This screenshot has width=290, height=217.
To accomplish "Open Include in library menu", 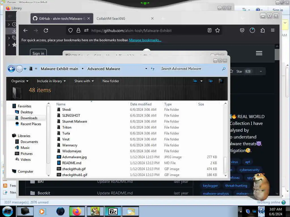I will click(51, 81).
